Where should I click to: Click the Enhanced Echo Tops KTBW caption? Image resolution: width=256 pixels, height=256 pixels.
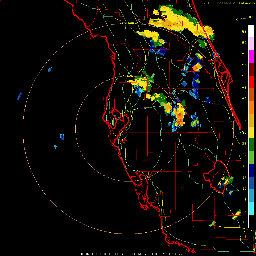click(x=129, y=254)
